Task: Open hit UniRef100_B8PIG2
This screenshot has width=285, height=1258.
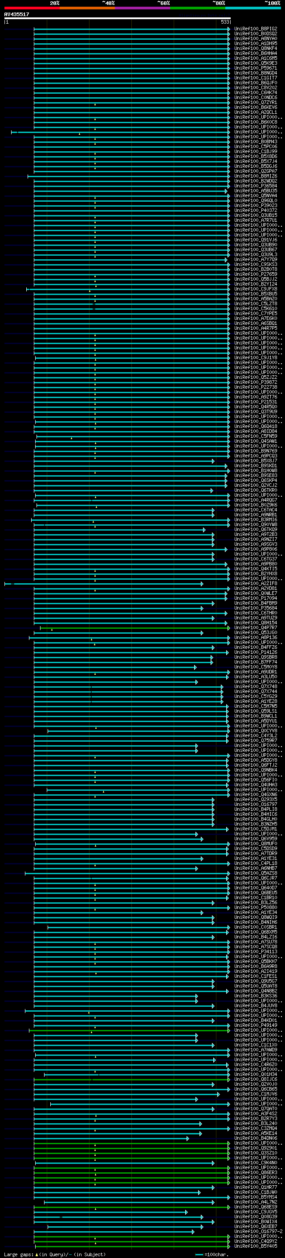Action: point(255,29)
